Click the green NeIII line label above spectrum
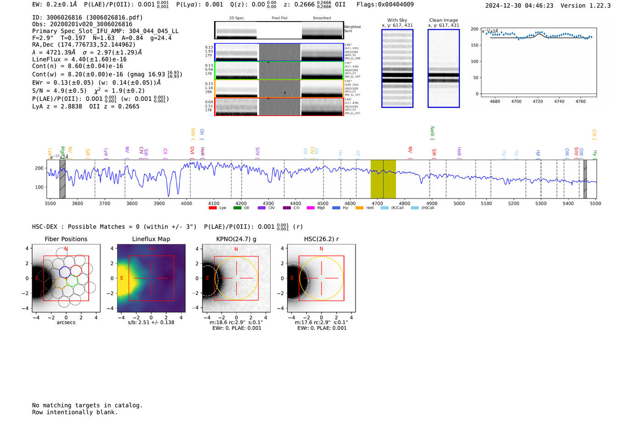 click(432, 133)
